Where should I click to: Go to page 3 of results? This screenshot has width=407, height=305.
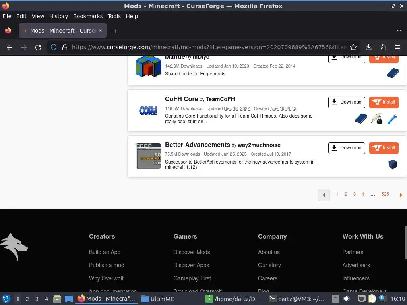pyautogui.click(x=354, y=194)
